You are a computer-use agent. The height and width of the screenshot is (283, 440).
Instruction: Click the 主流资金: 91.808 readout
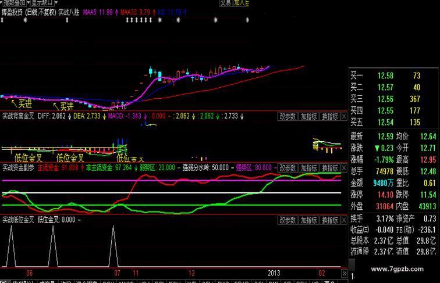(x=58, y=168)
